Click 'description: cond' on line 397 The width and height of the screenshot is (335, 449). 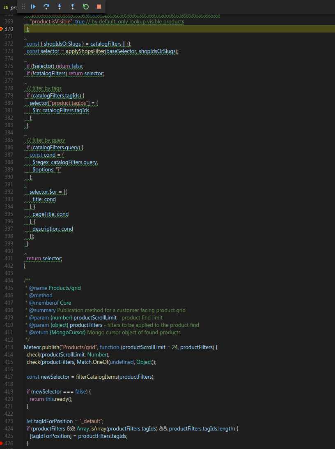pos(53,229)
